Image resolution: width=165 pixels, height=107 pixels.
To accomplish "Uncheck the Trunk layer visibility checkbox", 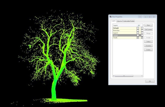I will (138, 38).
